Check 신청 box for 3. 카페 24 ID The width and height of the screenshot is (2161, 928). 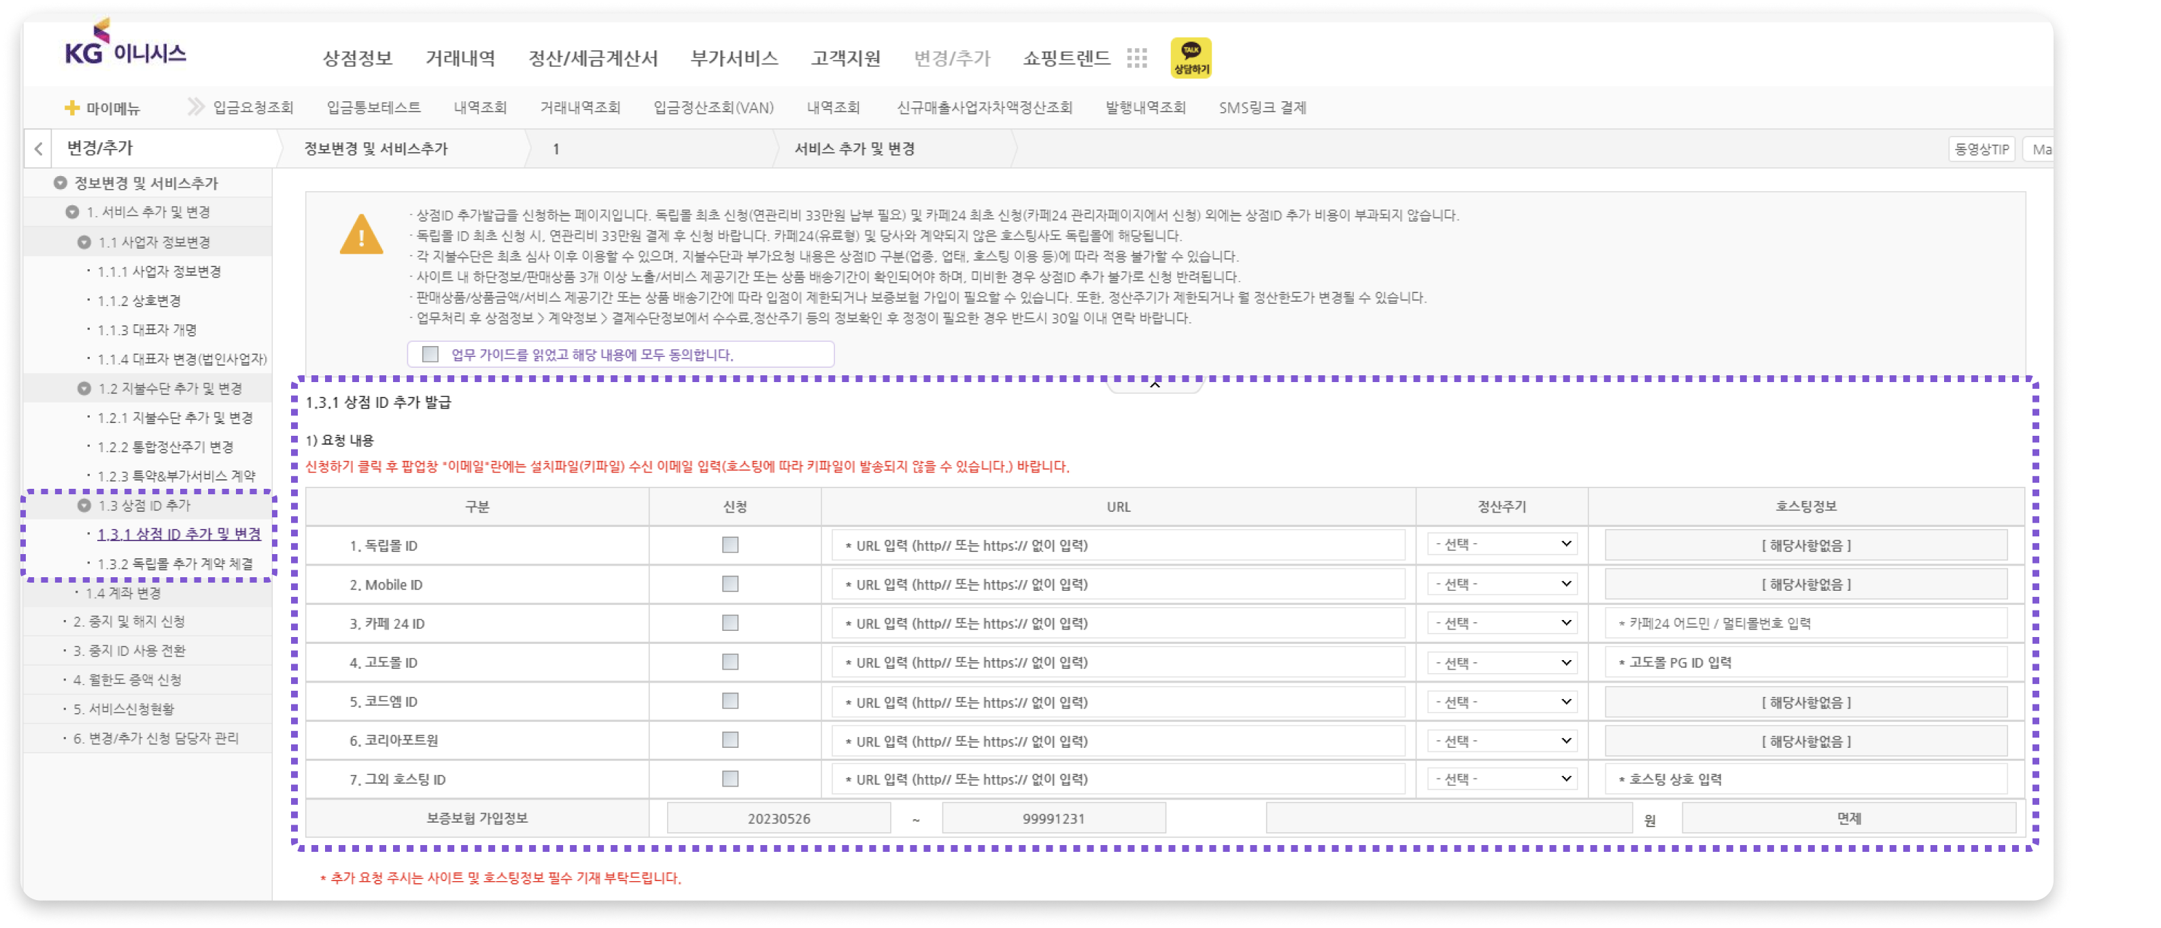tap(730, 623)
